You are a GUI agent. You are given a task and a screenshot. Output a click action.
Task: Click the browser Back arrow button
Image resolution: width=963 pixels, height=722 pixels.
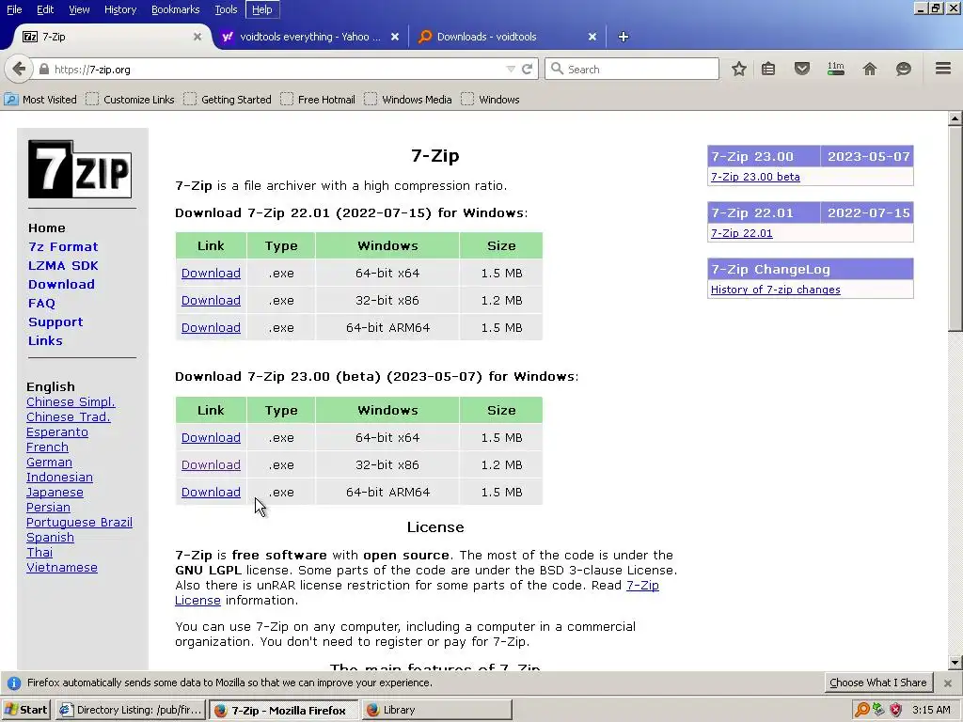(x=19, y=69)
